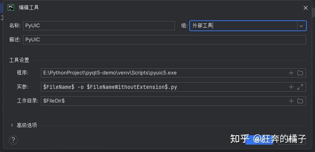This screenshot has width=315, height=152.
Task: Close the 编辑工具 dialog
Action: [305, 8]
